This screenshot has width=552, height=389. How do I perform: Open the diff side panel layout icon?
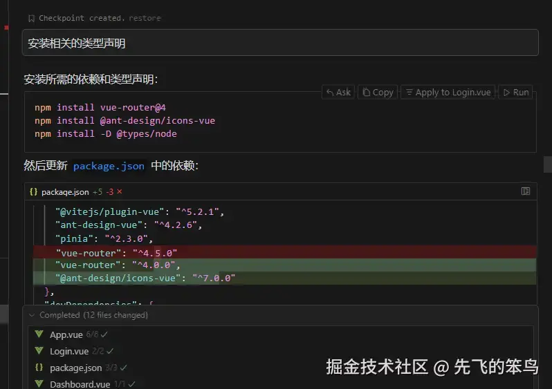click(525, 191)
